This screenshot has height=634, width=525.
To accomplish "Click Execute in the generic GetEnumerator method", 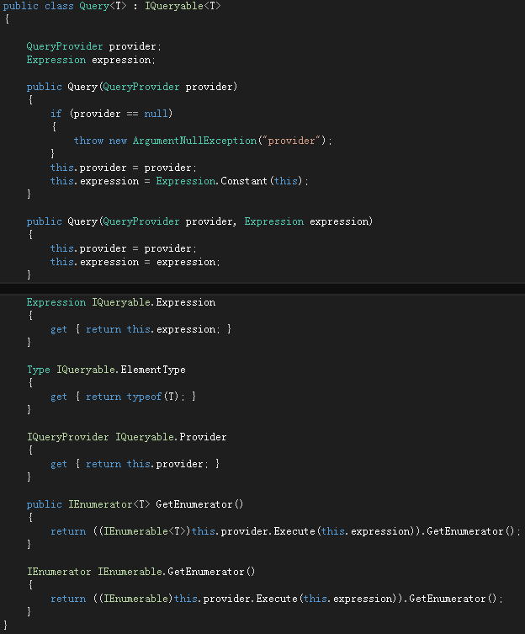I will [x=294, y=531].
